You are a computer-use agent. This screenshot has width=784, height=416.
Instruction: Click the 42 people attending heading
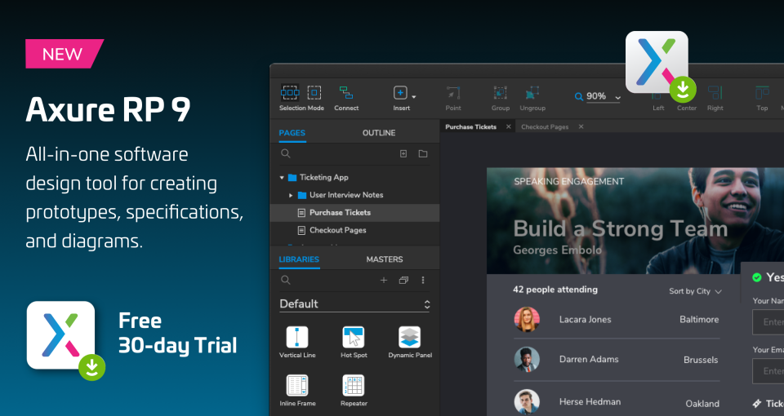pyautogui.click(x=555, y=290)
